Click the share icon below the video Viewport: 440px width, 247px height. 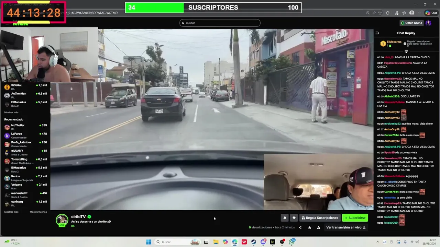(x=300, y=227)
